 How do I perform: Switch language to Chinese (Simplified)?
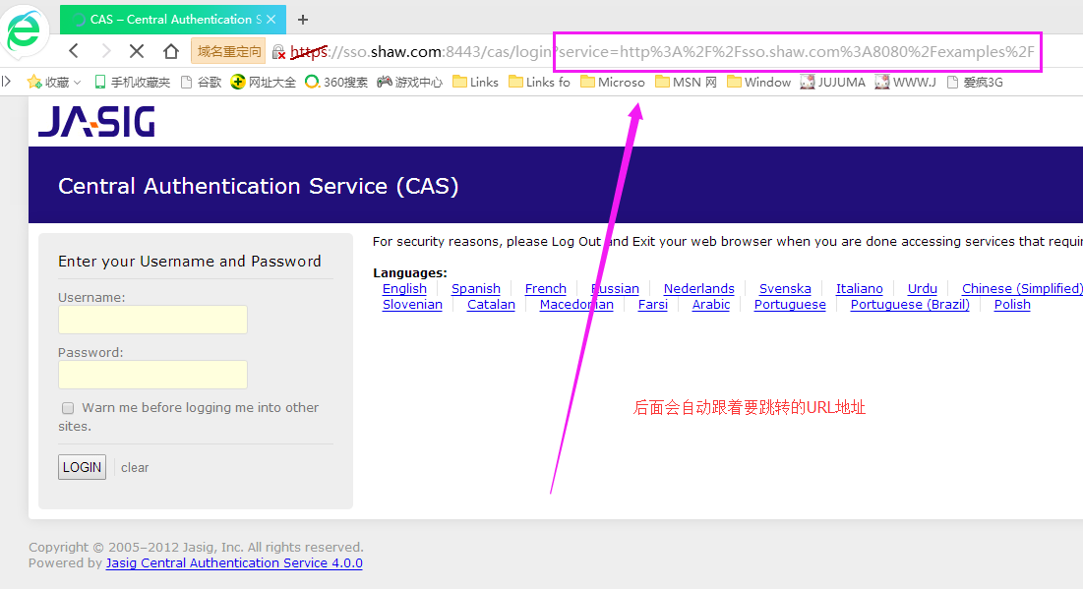click(1022, 289)
